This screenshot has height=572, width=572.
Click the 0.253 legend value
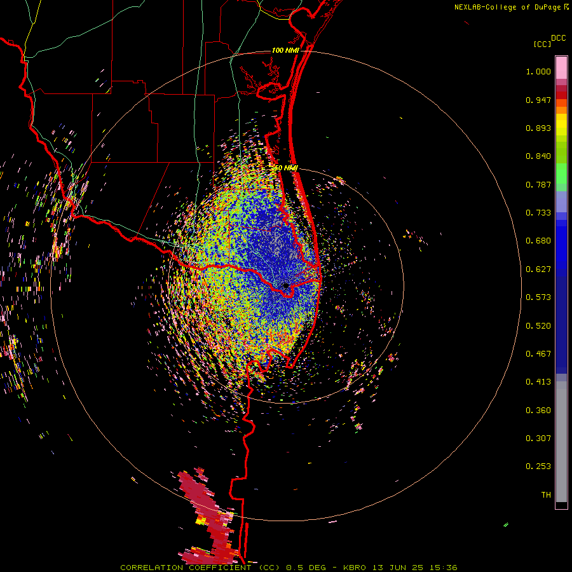coord(538,466)
